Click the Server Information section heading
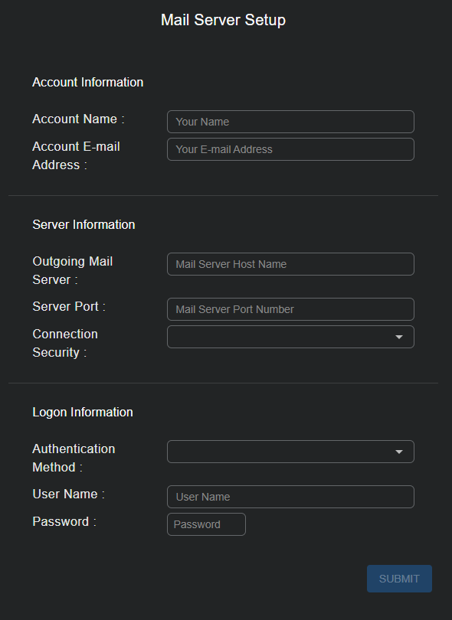This screenshot has height=620, width=452. (x=84, y=224)
